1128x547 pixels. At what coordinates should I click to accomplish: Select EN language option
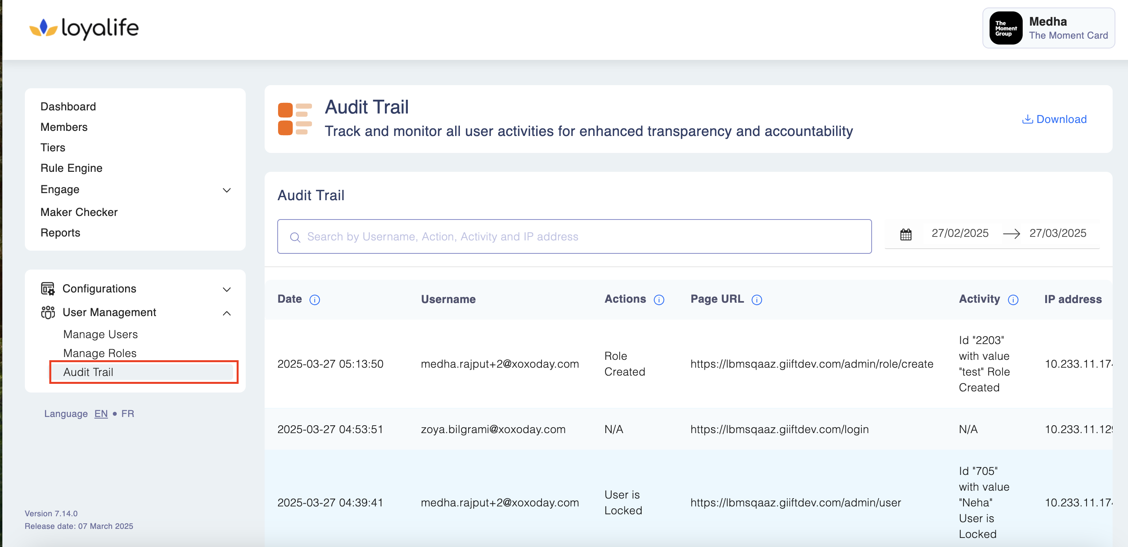coord(101,413)
